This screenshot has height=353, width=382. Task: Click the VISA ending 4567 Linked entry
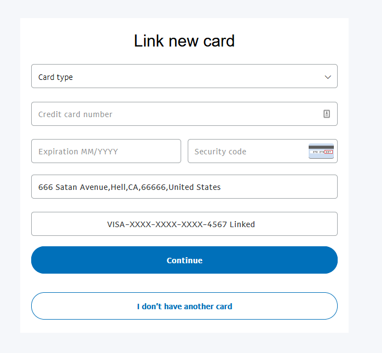pyautogui.click(x=184, y=224)
